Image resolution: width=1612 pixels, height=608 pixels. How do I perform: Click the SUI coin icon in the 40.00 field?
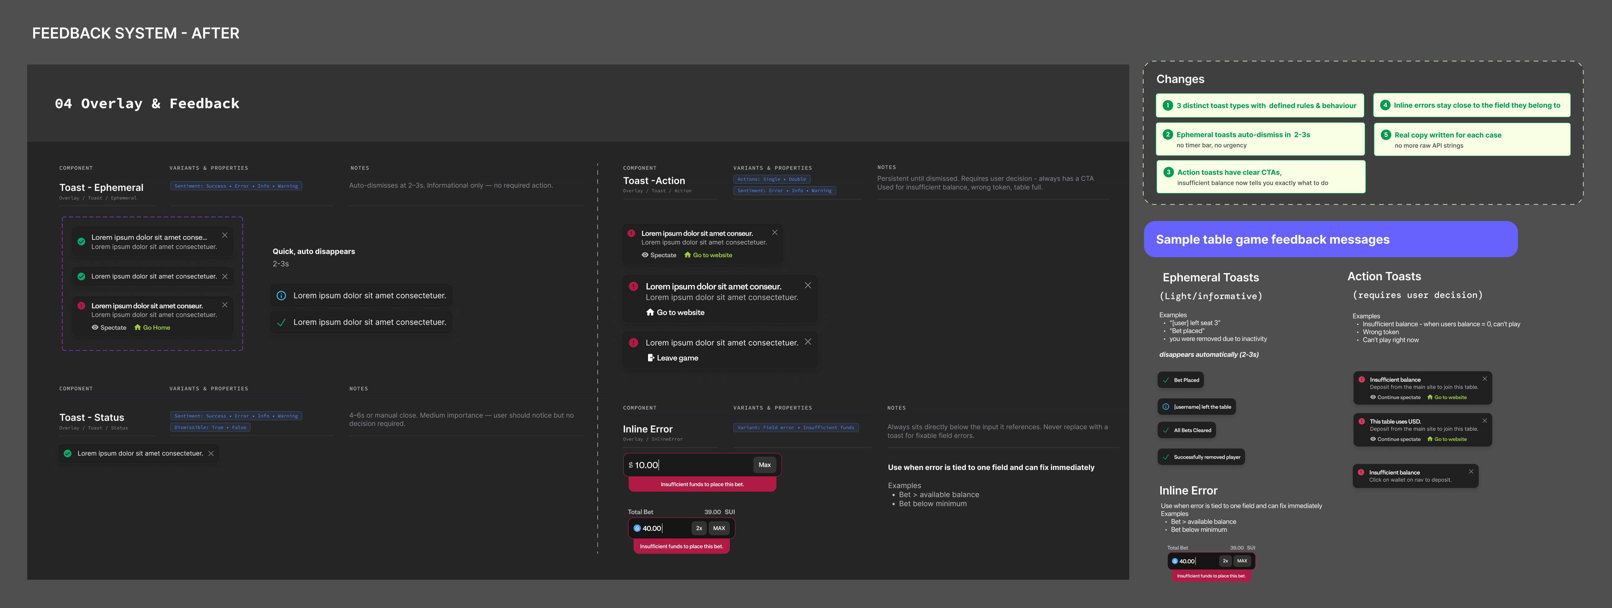(x=637, y=528)
